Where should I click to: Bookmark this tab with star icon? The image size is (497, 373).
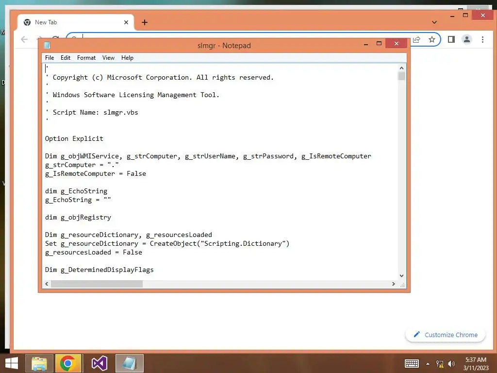pos(431,39)
